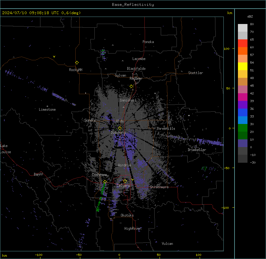Click the yellow diamond radar marker near Olds
The width and height of the screenshot is (266, 259).
point(120,128)
